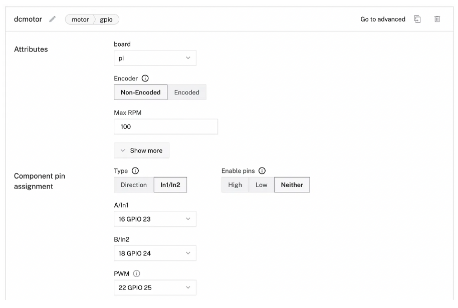Select Direction as the pin type
Screen dimensions: 458x308
click(x=133, y=184)
